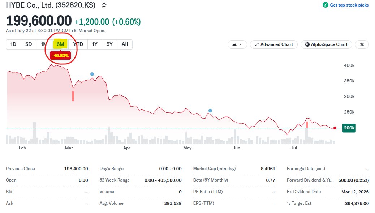Click the PE Ratio (TTM) label

tap(208, 192)
